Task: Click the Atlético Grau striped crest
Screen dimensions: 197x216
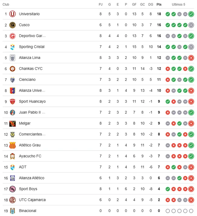Action: click(x=12, y=145)
